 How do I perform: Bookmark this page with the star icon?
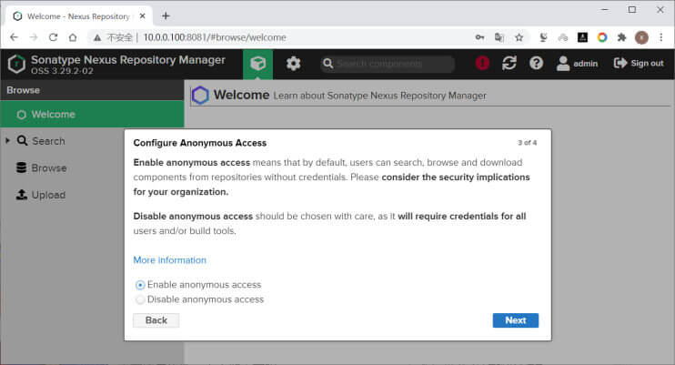(519, 37)
